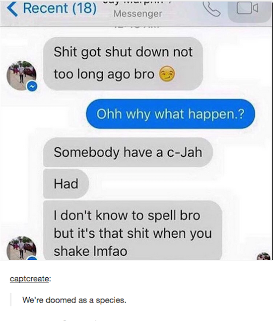
Task: Tap the voice call phone icon
Action: point(211,8)
